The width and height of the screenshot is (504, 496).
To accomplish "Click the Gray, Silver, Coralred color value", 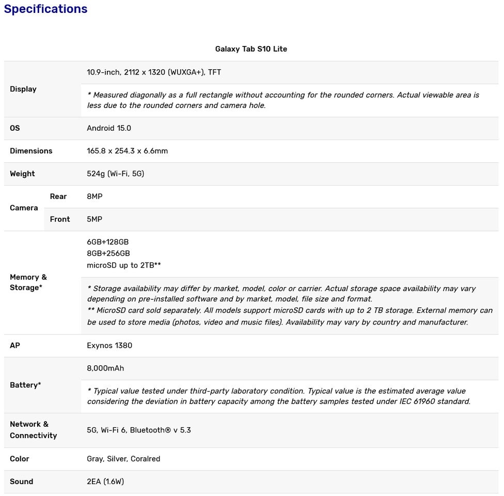I will [x=123, y=459].
